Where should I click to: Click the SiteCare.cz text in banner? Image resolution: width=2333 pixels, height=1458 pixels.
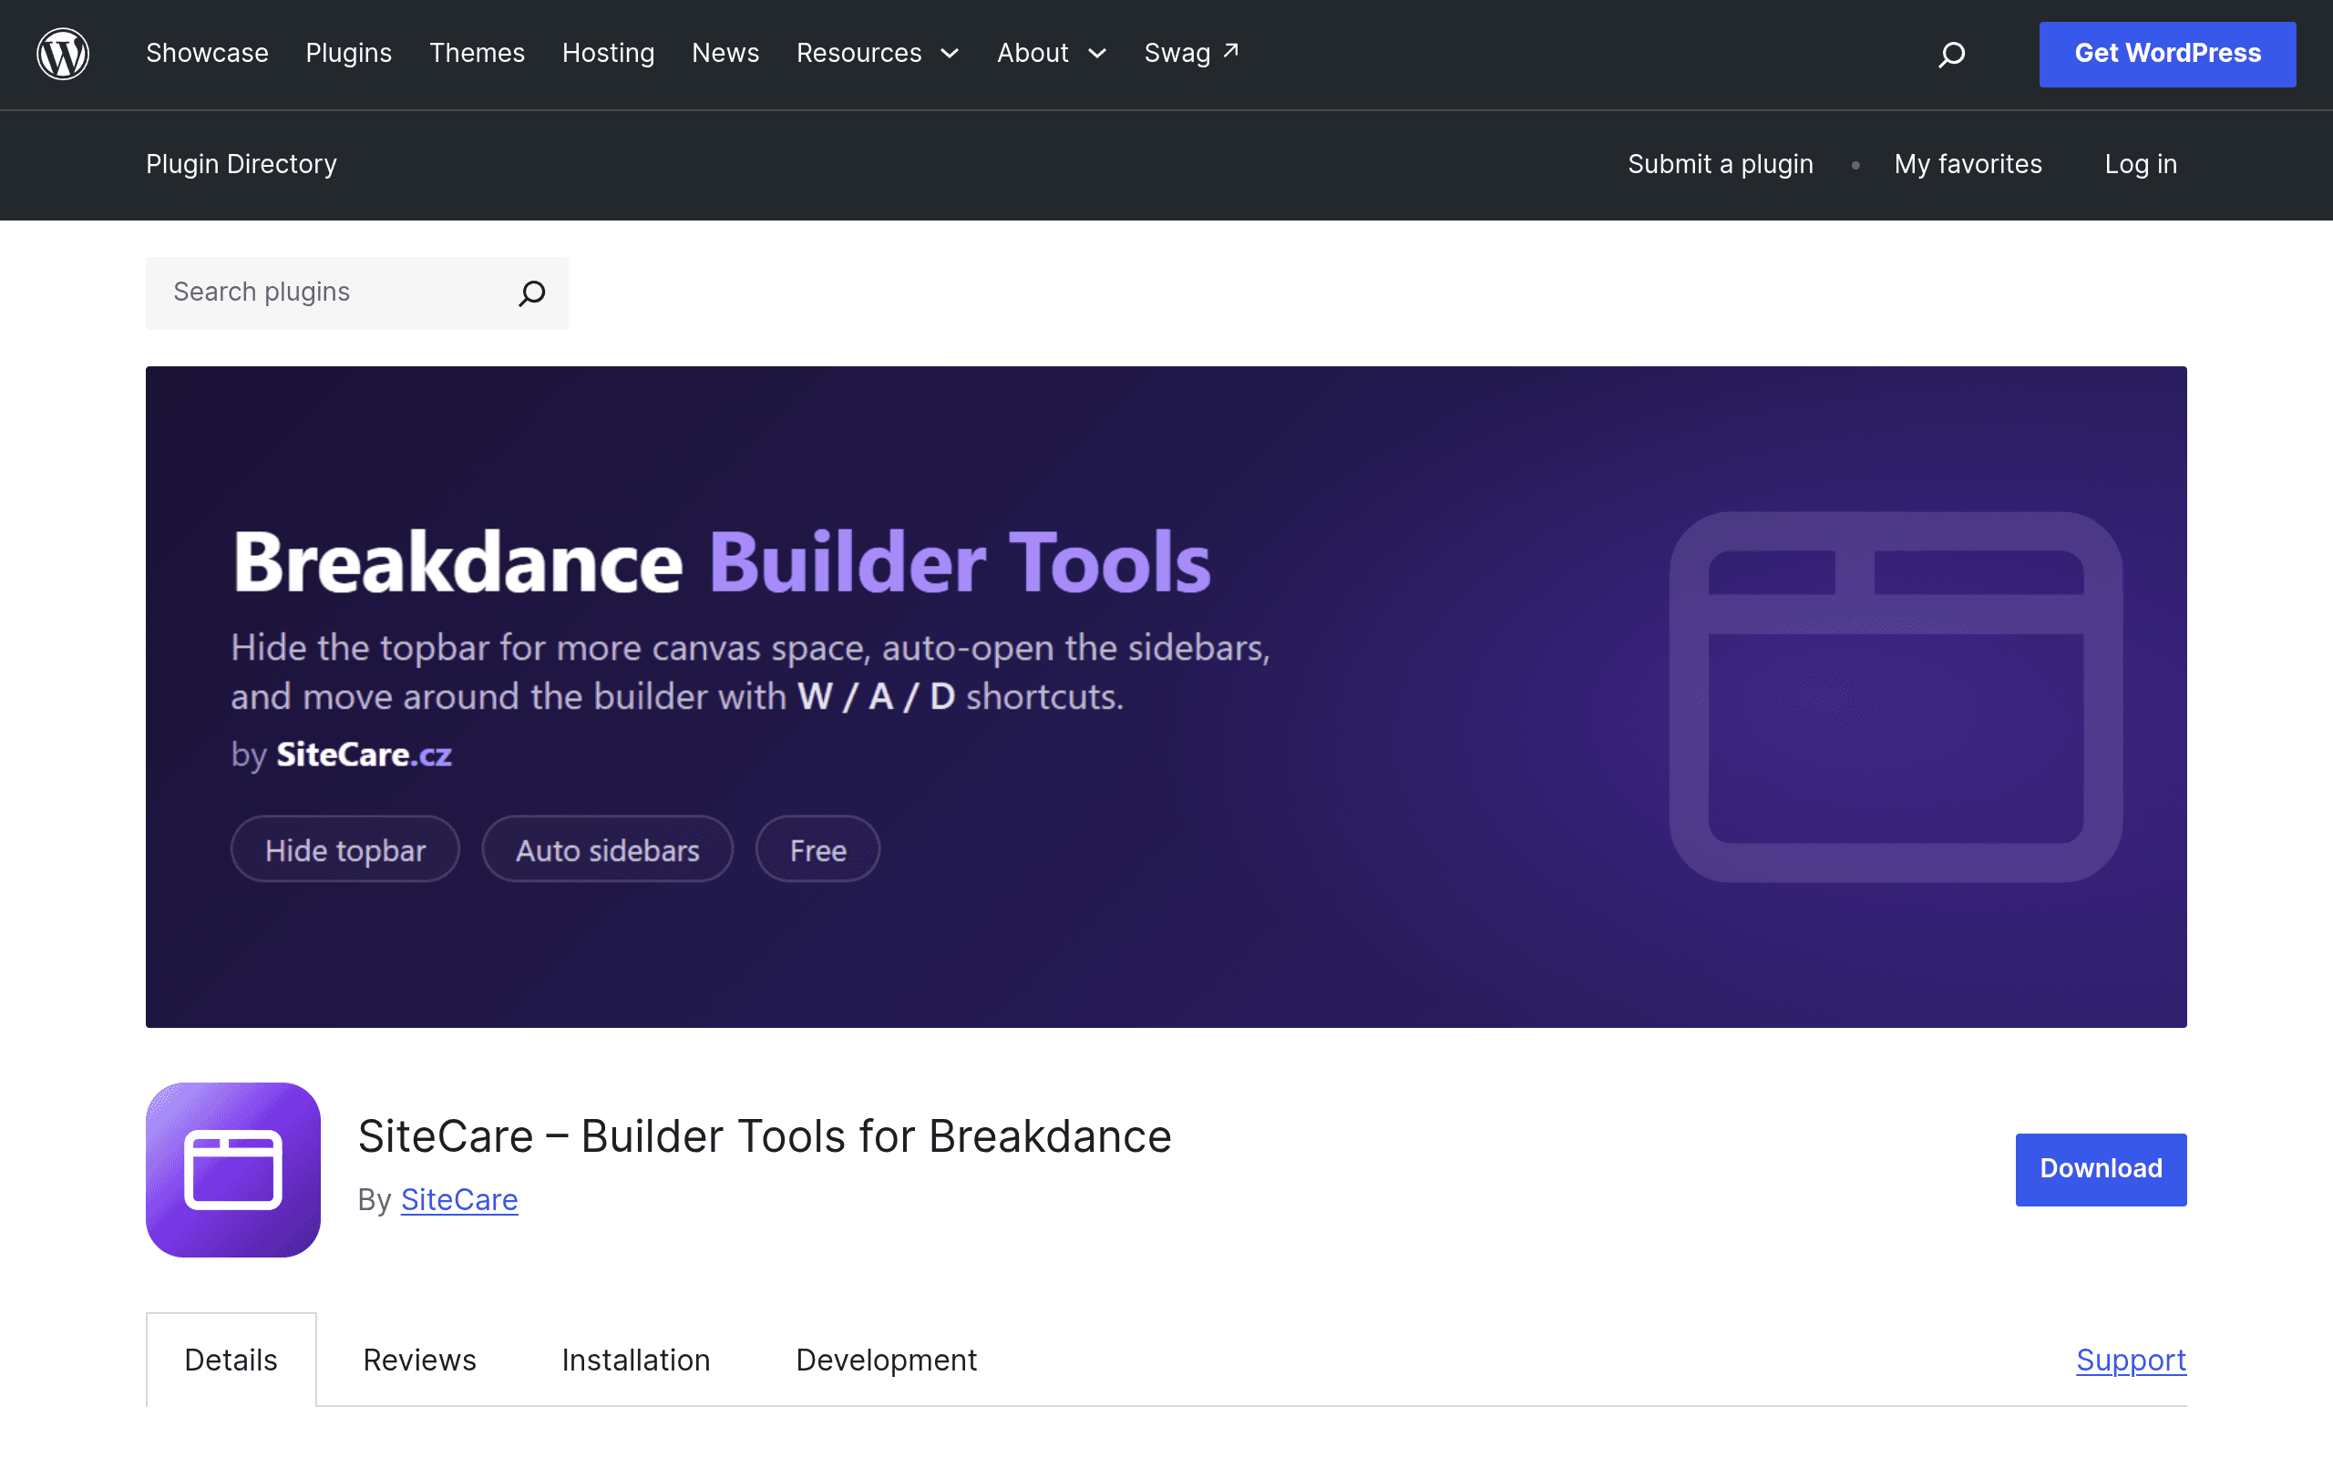pos(365,755)
